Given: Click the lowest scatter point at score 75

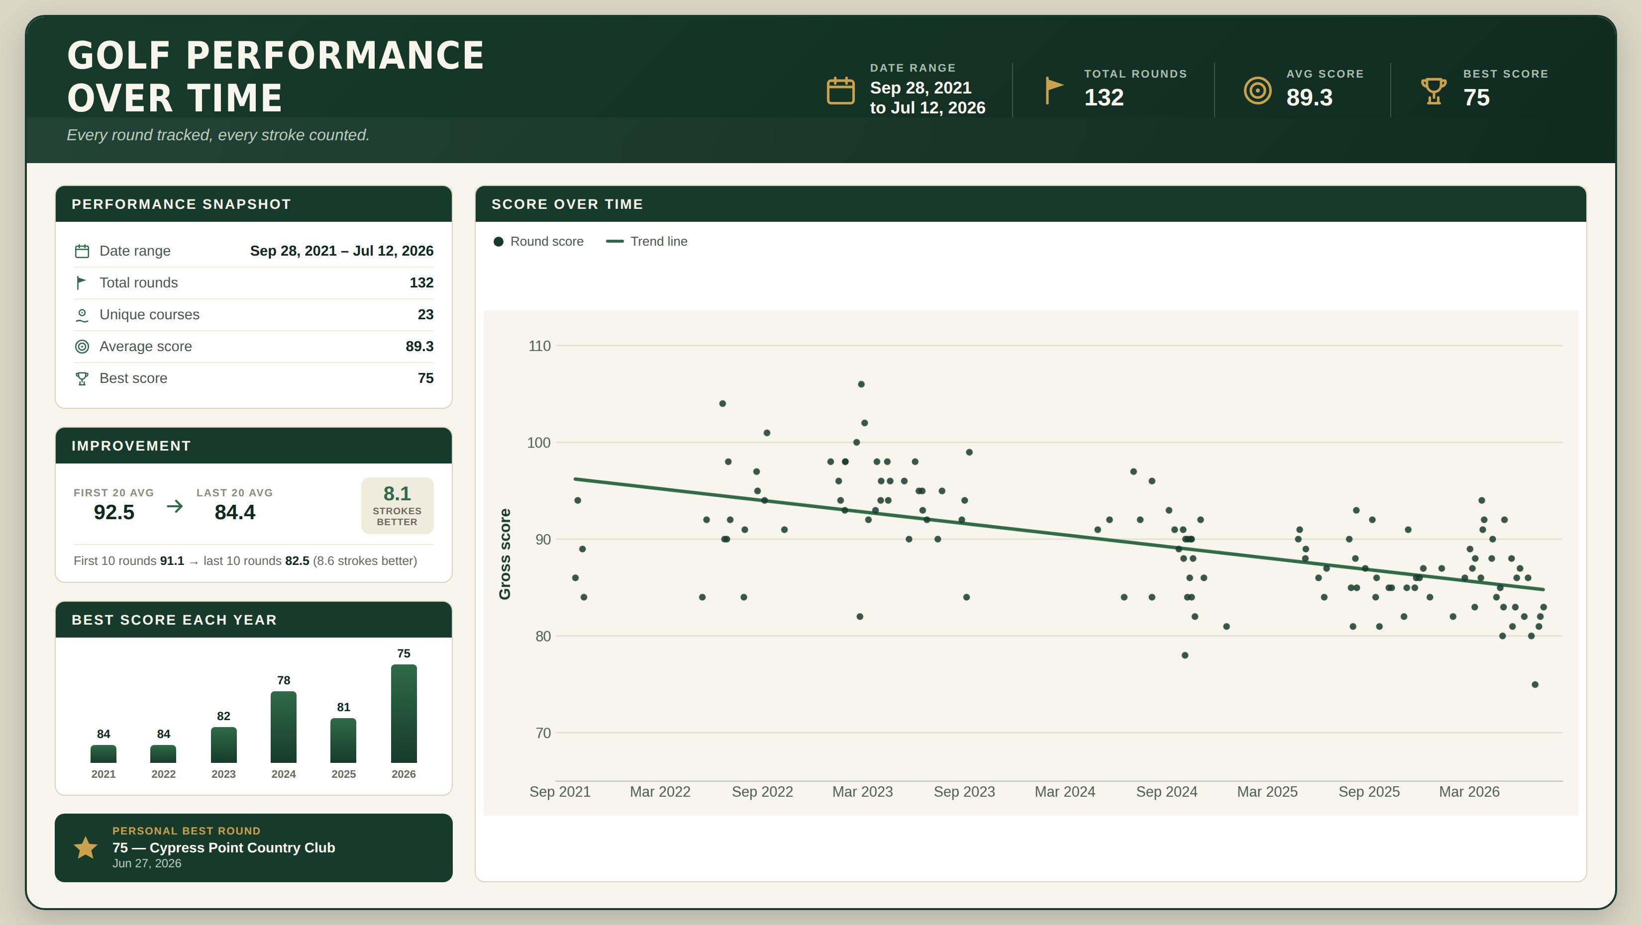Looking at the screenshot, I should [x=1535, y=684].
